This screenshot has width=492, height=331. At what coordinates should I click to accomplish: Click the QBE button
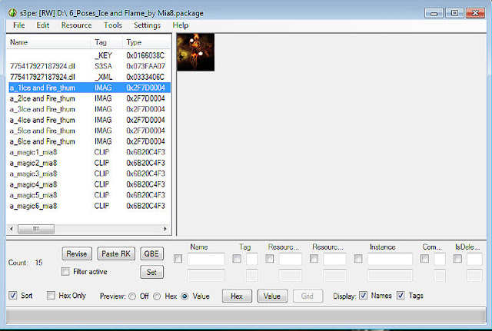(151, 253)
